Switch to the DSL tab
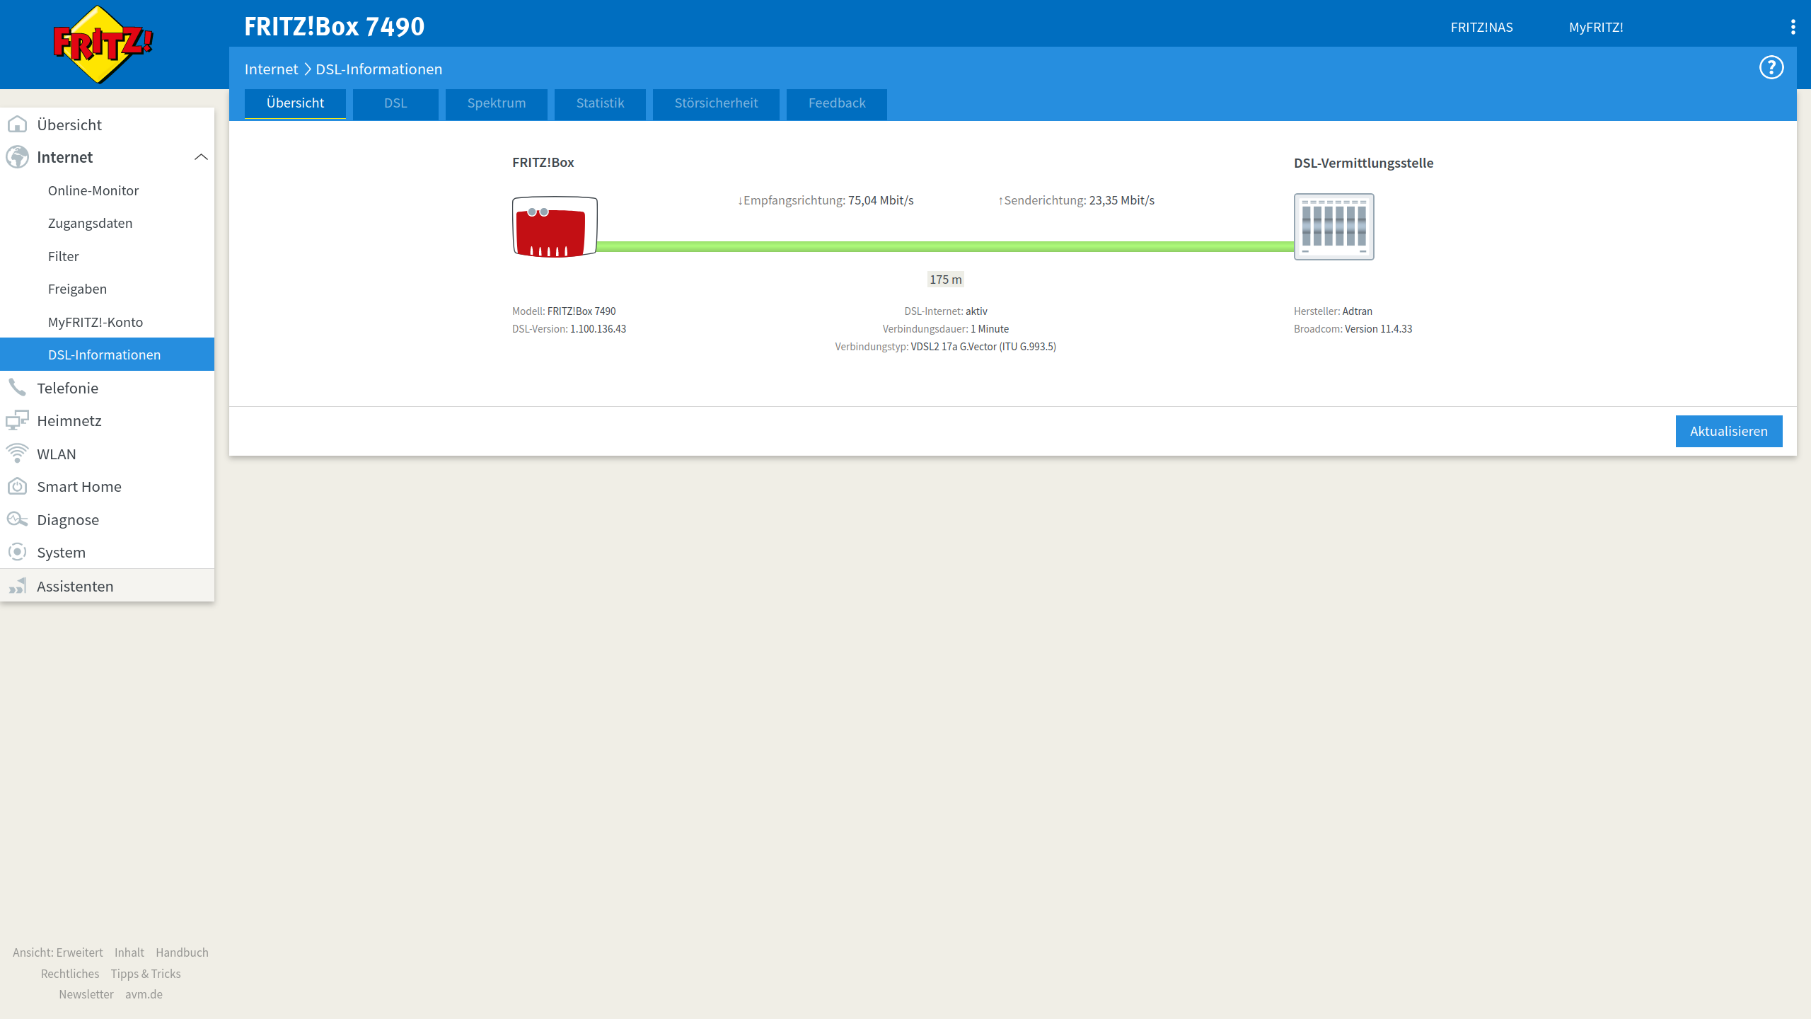Image resolution: width=1811 pixels, height=1019 pixels. coord(395,103)
